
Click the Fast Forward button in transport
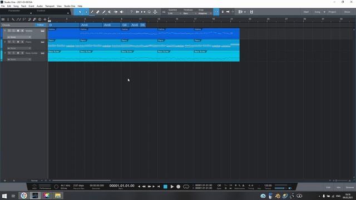(150, 187)
